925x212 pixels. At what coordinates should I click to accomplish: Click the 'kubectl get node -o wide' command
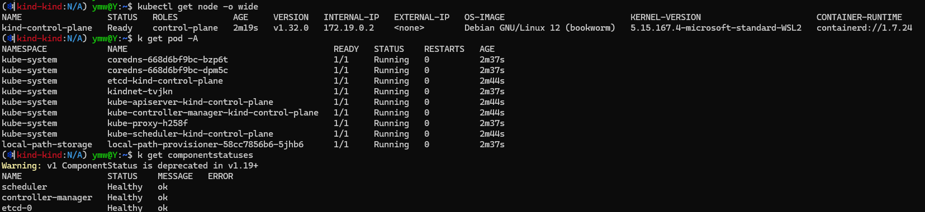point(198,7)
